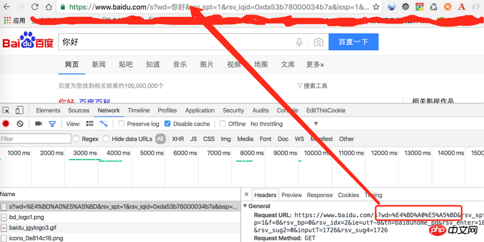Open the 文库 category link

pyautogui.click(x=288, y=65)
